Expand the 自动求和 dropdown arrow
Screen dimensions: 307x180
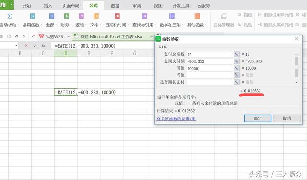point(18,24)
